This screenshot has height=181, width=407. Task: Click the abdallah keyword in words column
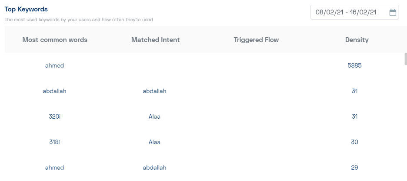[54, 91]
